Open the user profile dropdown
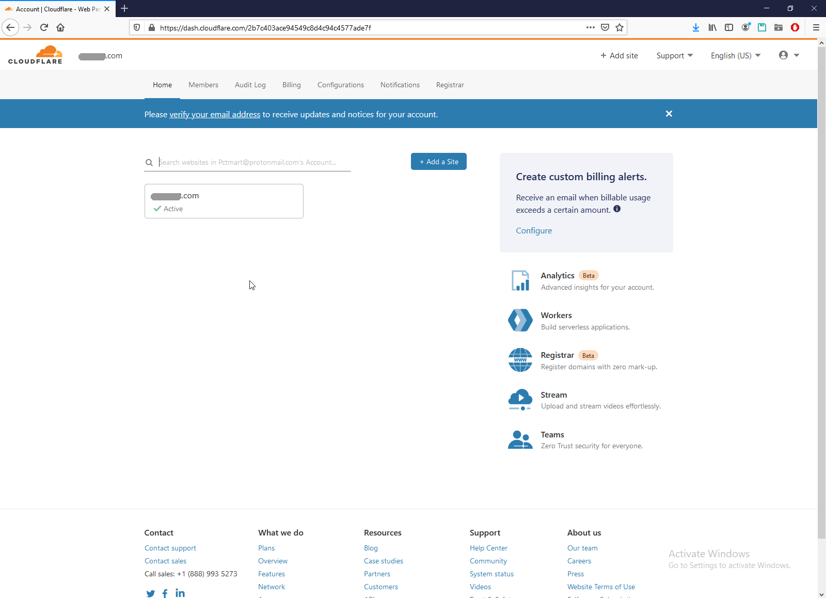 pos(789,55)
